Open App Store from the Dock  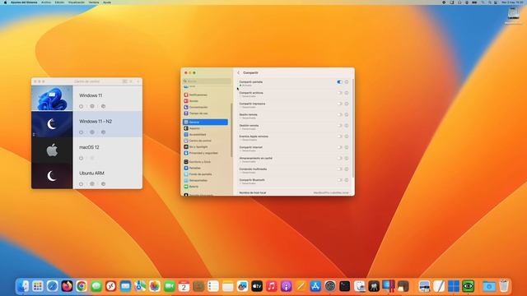pyautogui.click(x=315, y=286)
